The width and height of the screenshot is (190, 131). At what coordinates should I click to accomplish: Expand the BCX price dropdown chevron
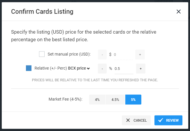click(88, 68)
